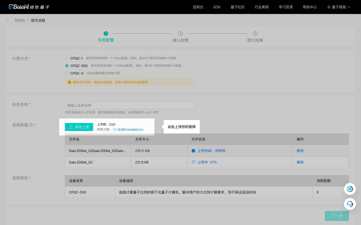Screen dimensions: 361x225
Task: Delete the uploading Data 200bit_02 row
Action: click(x=300, y=162)
